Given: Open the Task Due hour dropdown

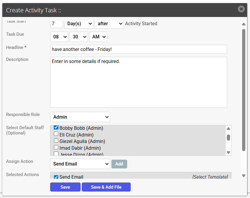Looking at the screenshot, I should tap(59, 37).
